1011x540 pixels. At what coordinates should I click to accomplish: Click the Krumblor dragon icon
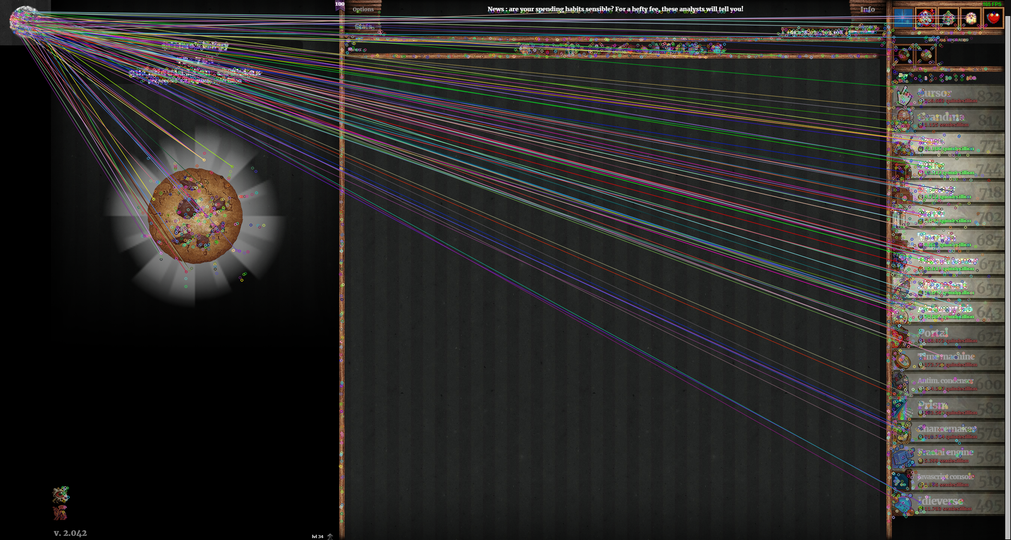pyautogui.click(x=60, y=513)
